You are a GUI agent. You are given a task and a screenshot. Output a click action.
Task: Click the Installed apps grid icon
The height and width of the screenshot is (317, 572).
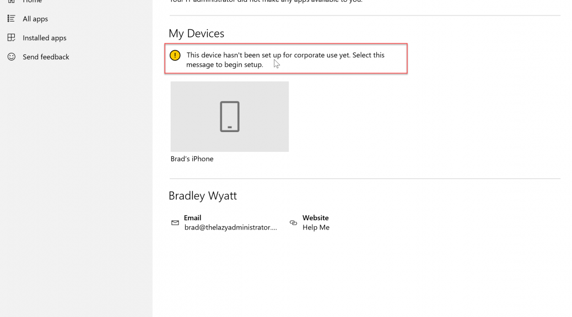tap(12, 37)
